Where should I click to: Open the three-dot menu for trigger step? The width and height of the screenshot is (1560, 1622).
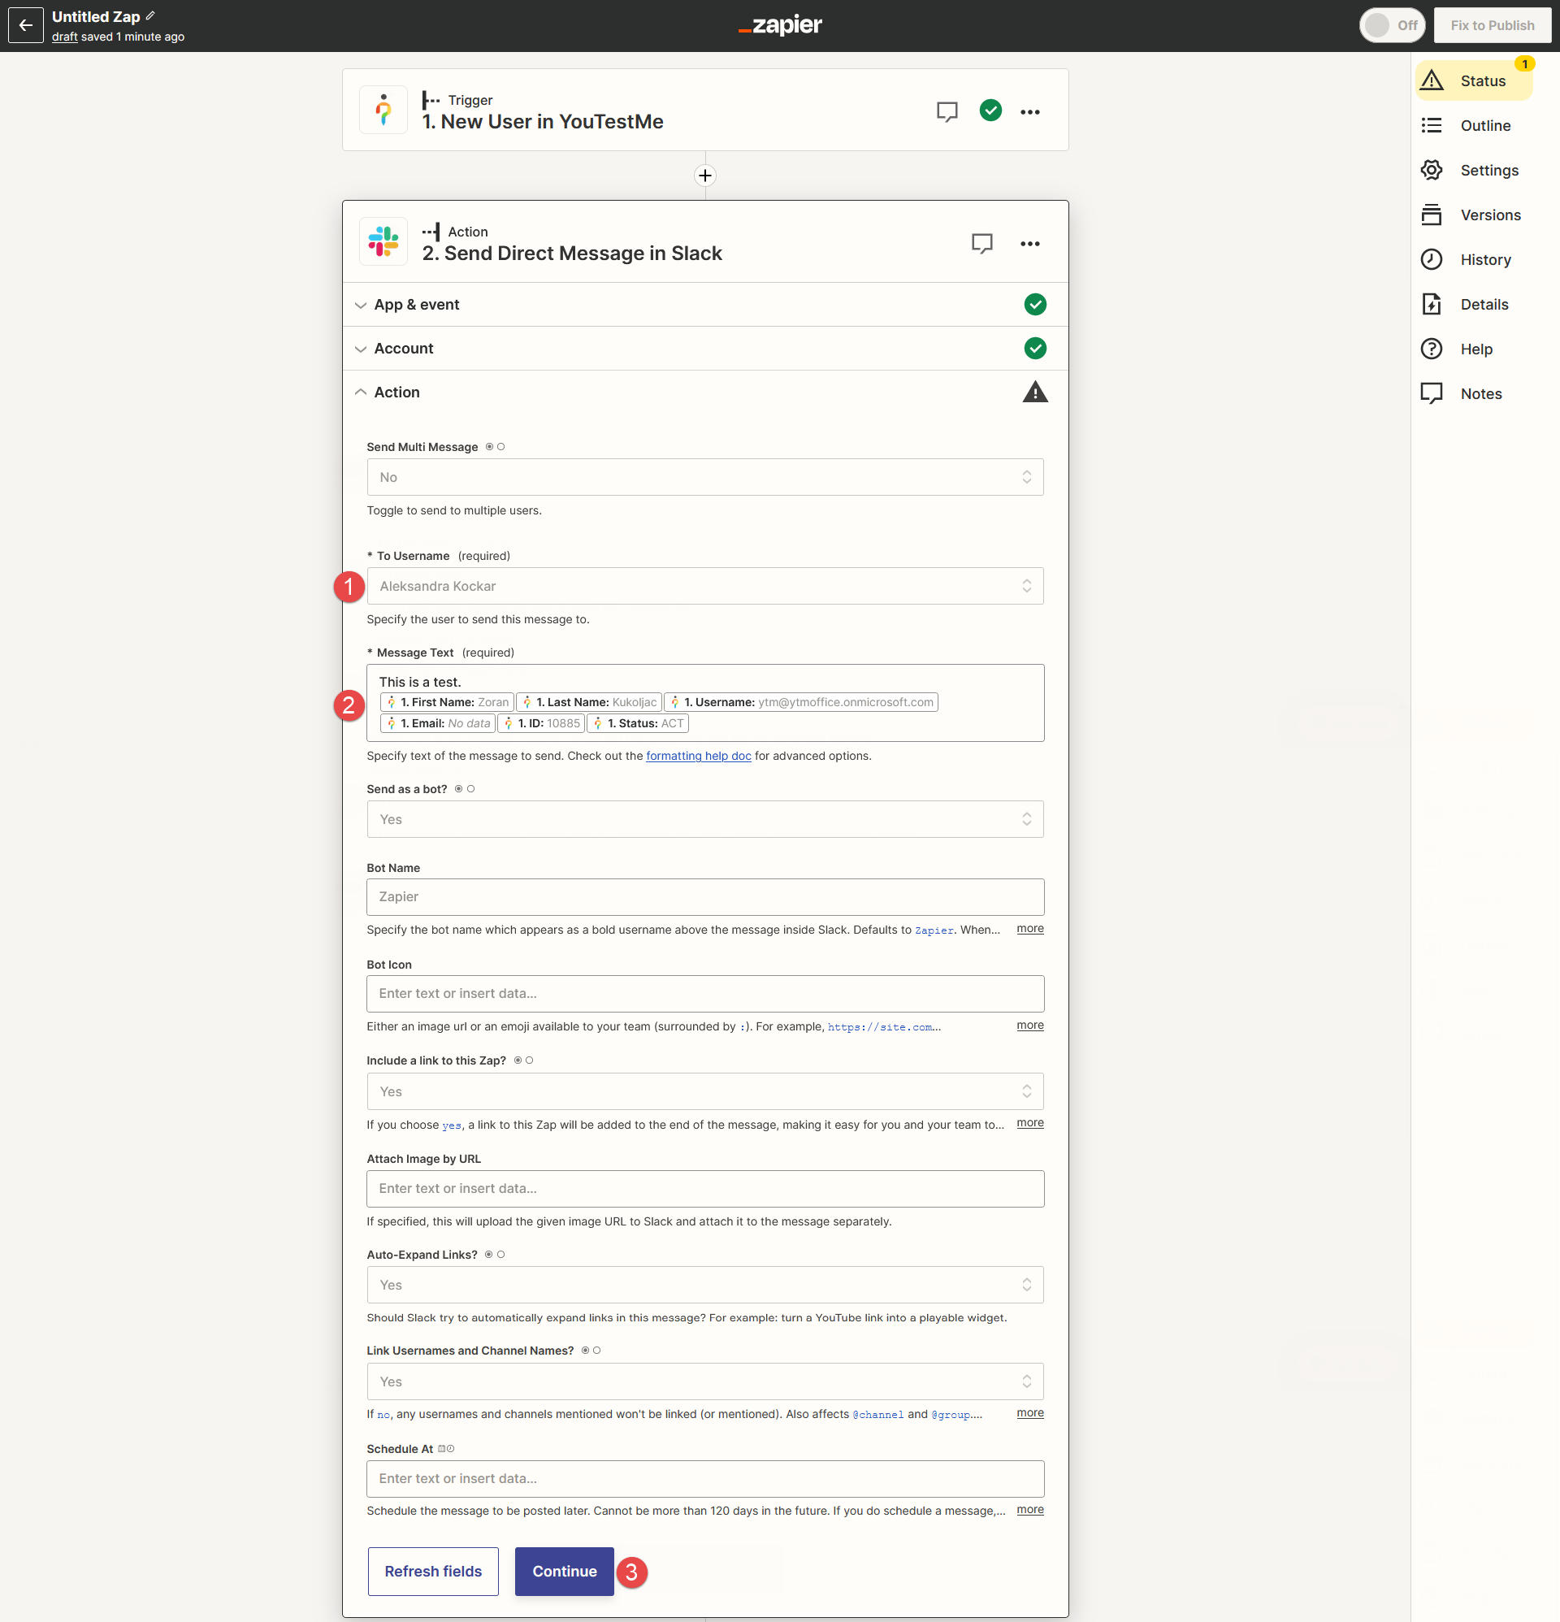coord(1029,111)
